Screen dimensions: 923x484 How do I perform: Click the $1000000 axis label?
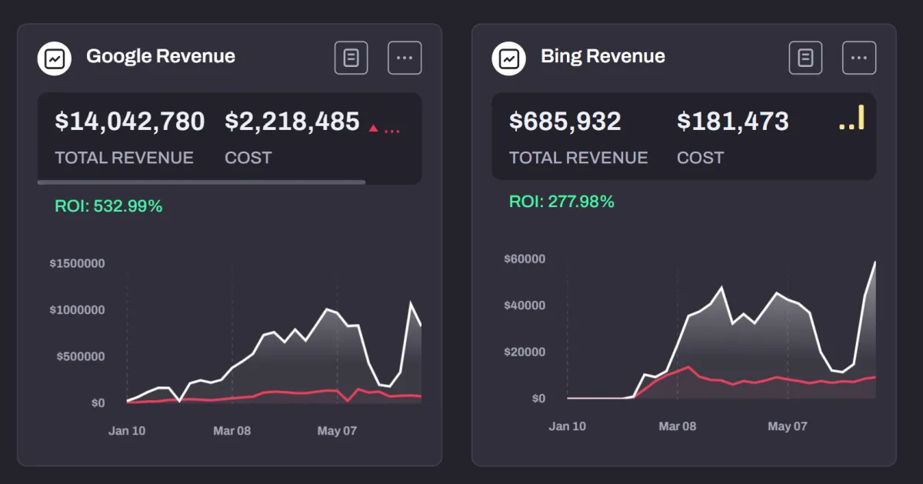(77, 310)
